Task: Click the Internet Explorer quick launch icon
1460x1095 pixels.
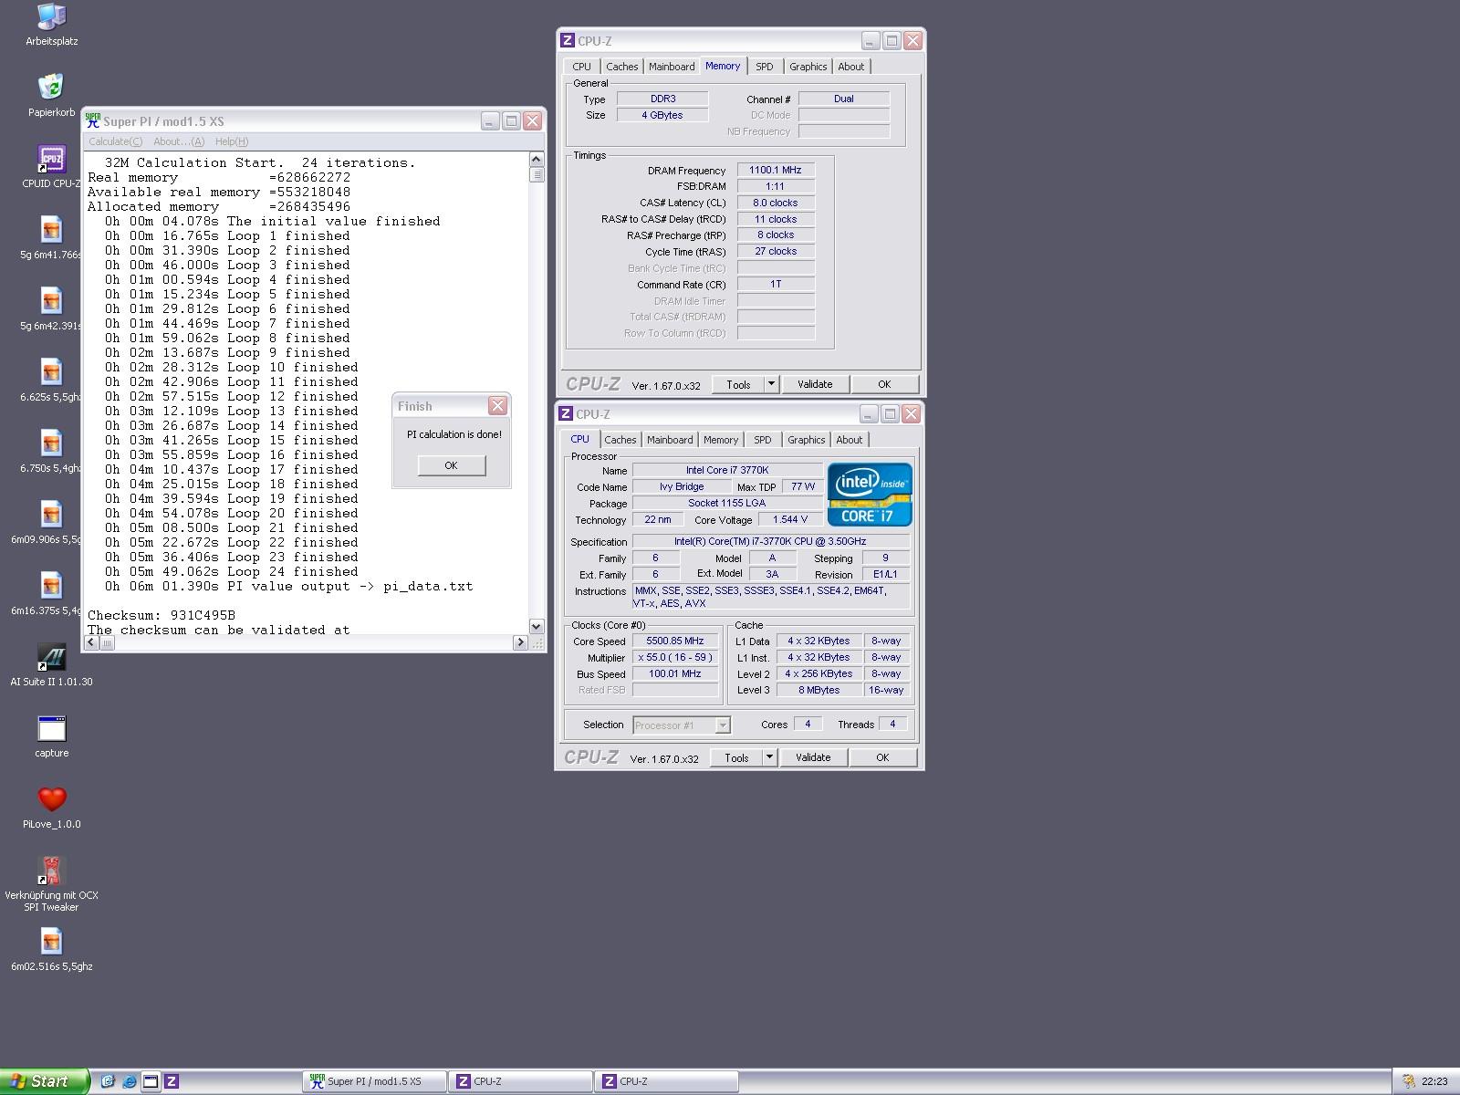Action: click(130, 1081)
